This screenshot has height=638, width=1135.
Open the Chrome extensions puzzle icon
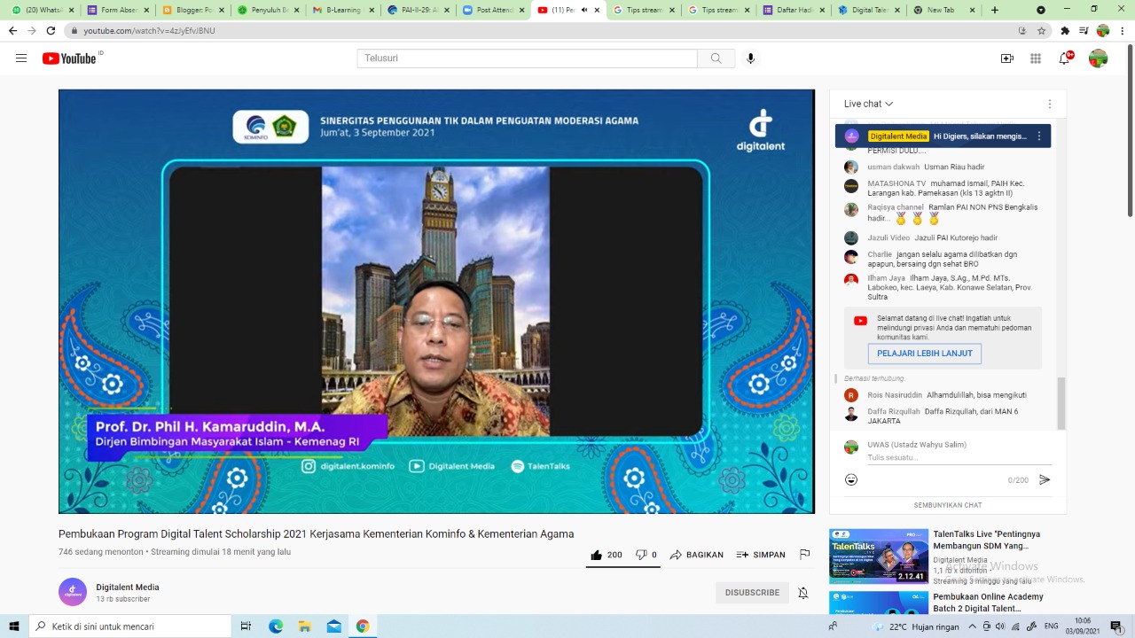coord(1065,30)
